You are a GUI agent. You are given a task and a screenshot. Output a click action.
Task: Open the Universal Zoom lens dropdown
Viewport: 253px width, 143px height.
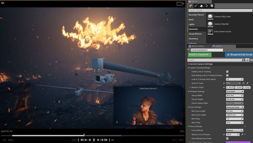[235, 107]
